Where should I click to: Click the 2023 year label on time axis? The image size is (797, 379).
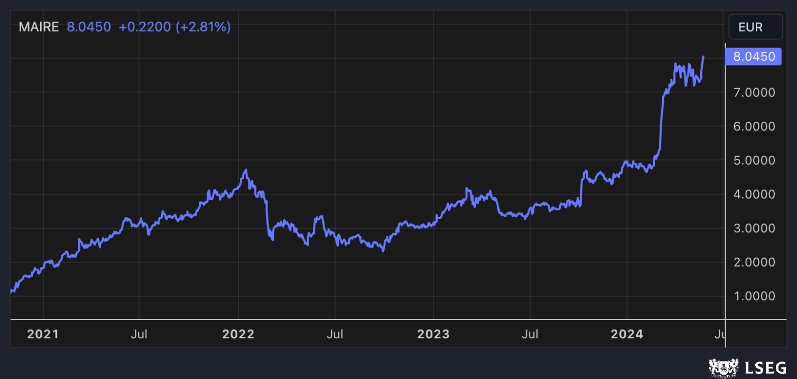point(433,334)
